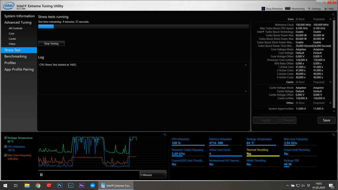
Task: Open Adobe Creative Cloud from the taskbar
Action: 49,185
